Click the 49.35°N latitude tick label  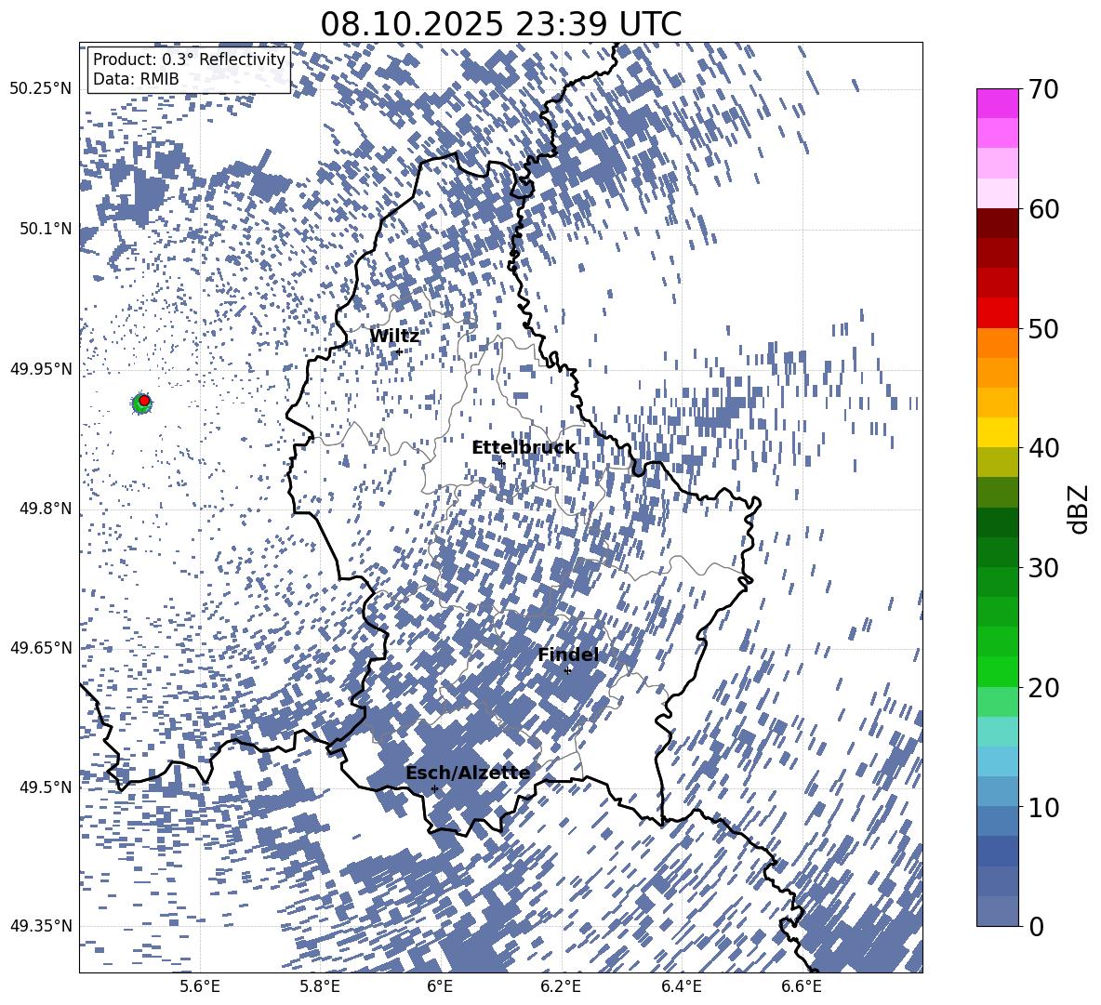coord(41,926)
